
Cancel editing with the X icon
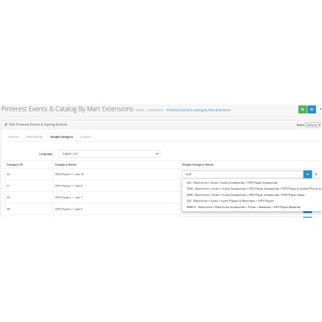pos(316,174)
